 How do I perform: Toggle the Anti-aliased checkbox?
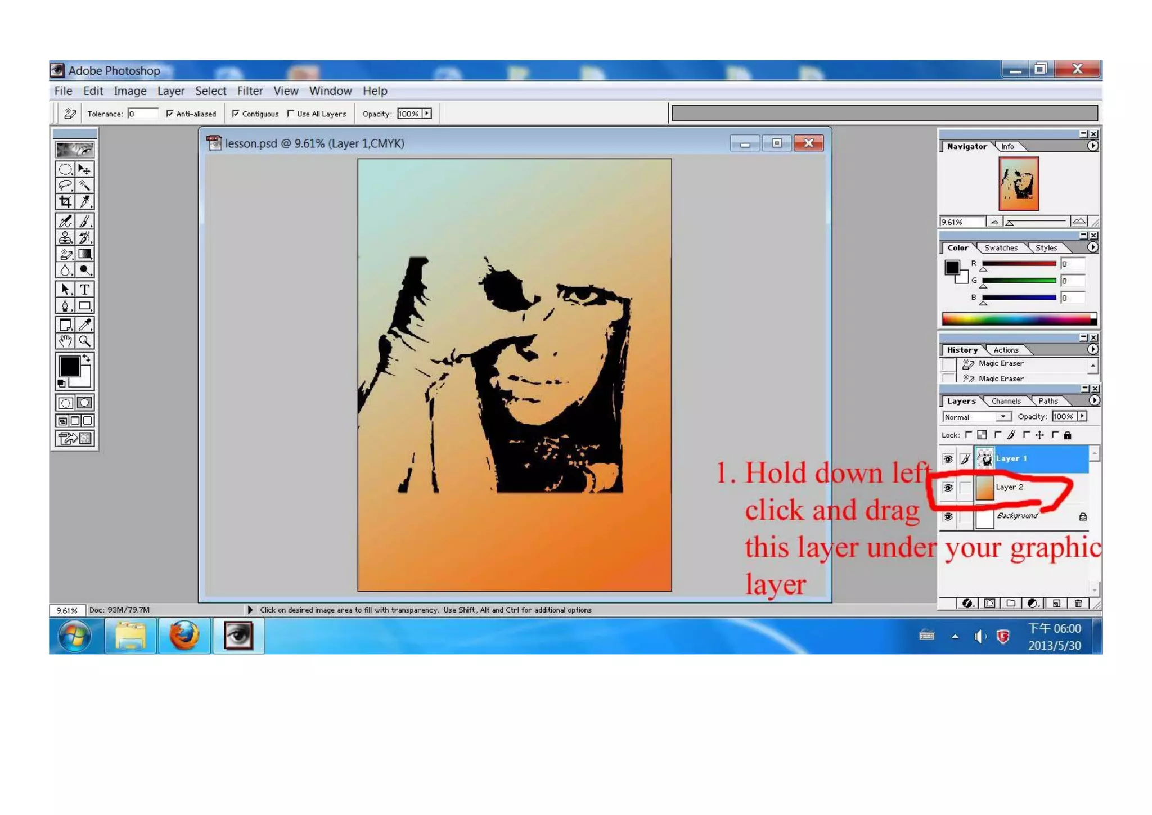[x=169, y=114]
